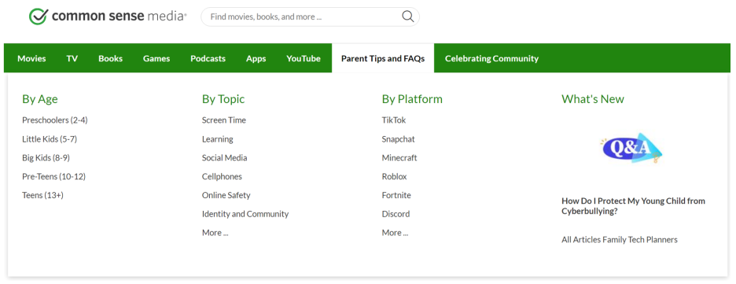Open the Games menu
Viewport: 736px width, 284px height.
[x=156, y=59]
